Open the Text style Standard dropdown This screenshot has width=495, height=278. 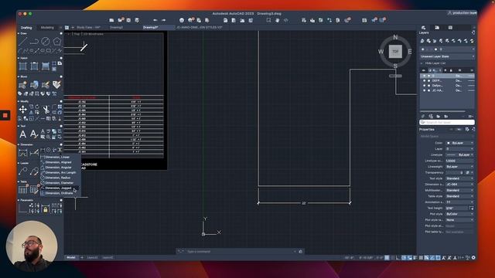[459, 178]
